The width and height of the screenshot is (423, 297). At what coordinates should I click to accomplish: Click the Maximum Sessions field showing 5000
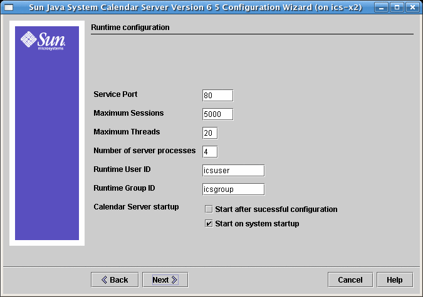click(217, 114)
